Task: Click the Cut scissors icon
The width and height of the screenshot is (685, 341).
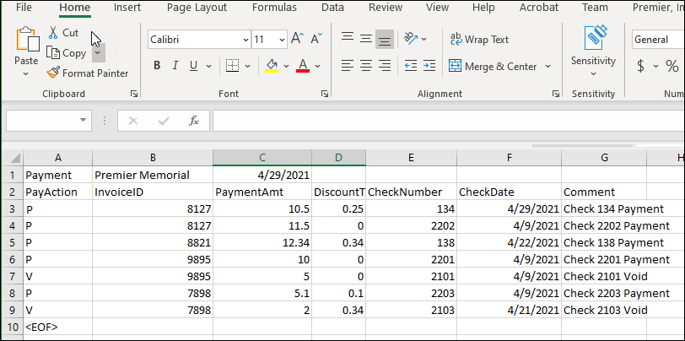Action: click(x=53, y=33)
